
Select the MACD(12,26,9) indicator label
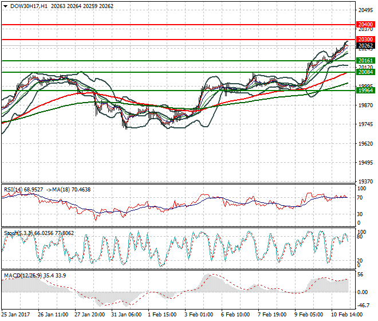[x=23, y=275]
